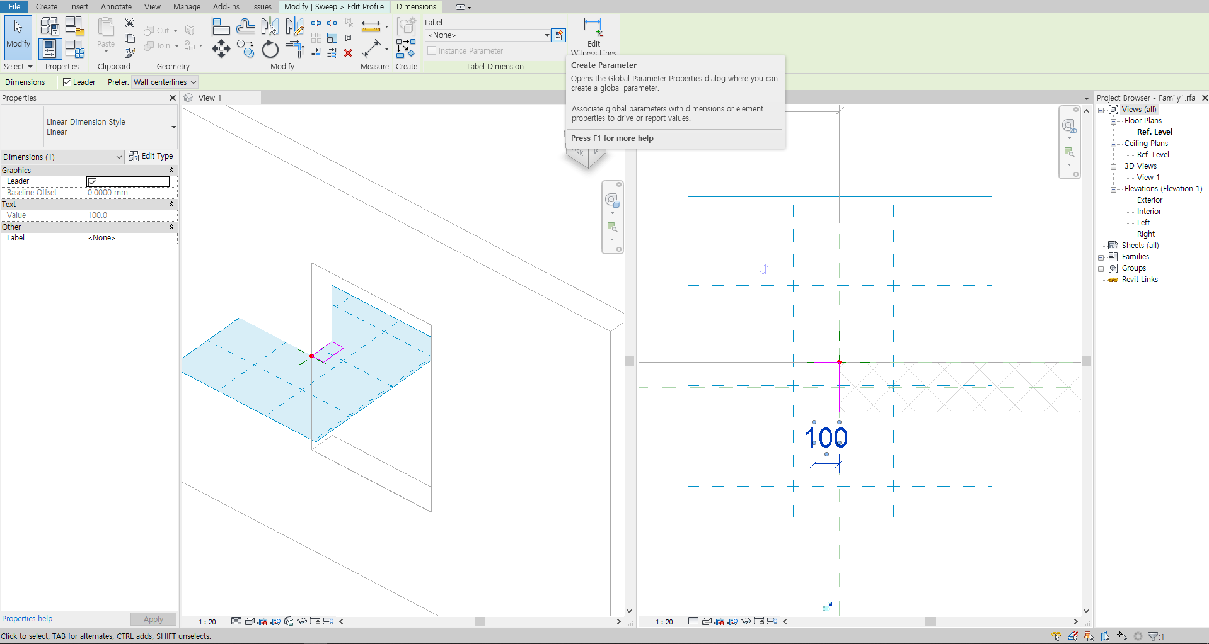Screen dimensions: 1209x644
Task: Open Visual Style in left view control bar
Action: point(250,621)
